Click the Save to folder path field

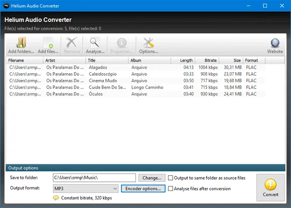pos(94,177)
